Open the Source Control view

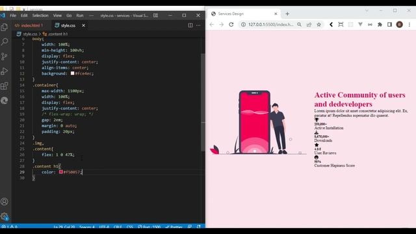click(x=5, y=57)
